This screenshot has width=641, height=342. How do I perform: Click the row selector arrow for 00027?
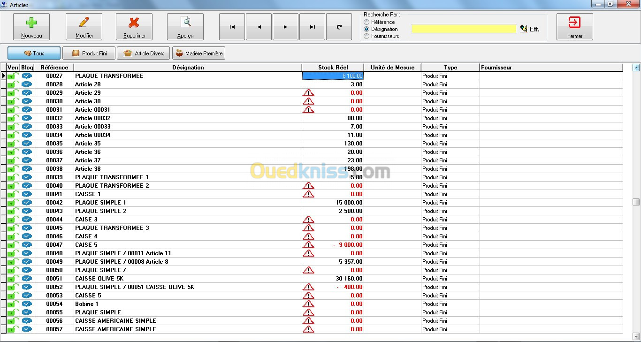click(x=3, y=76)
